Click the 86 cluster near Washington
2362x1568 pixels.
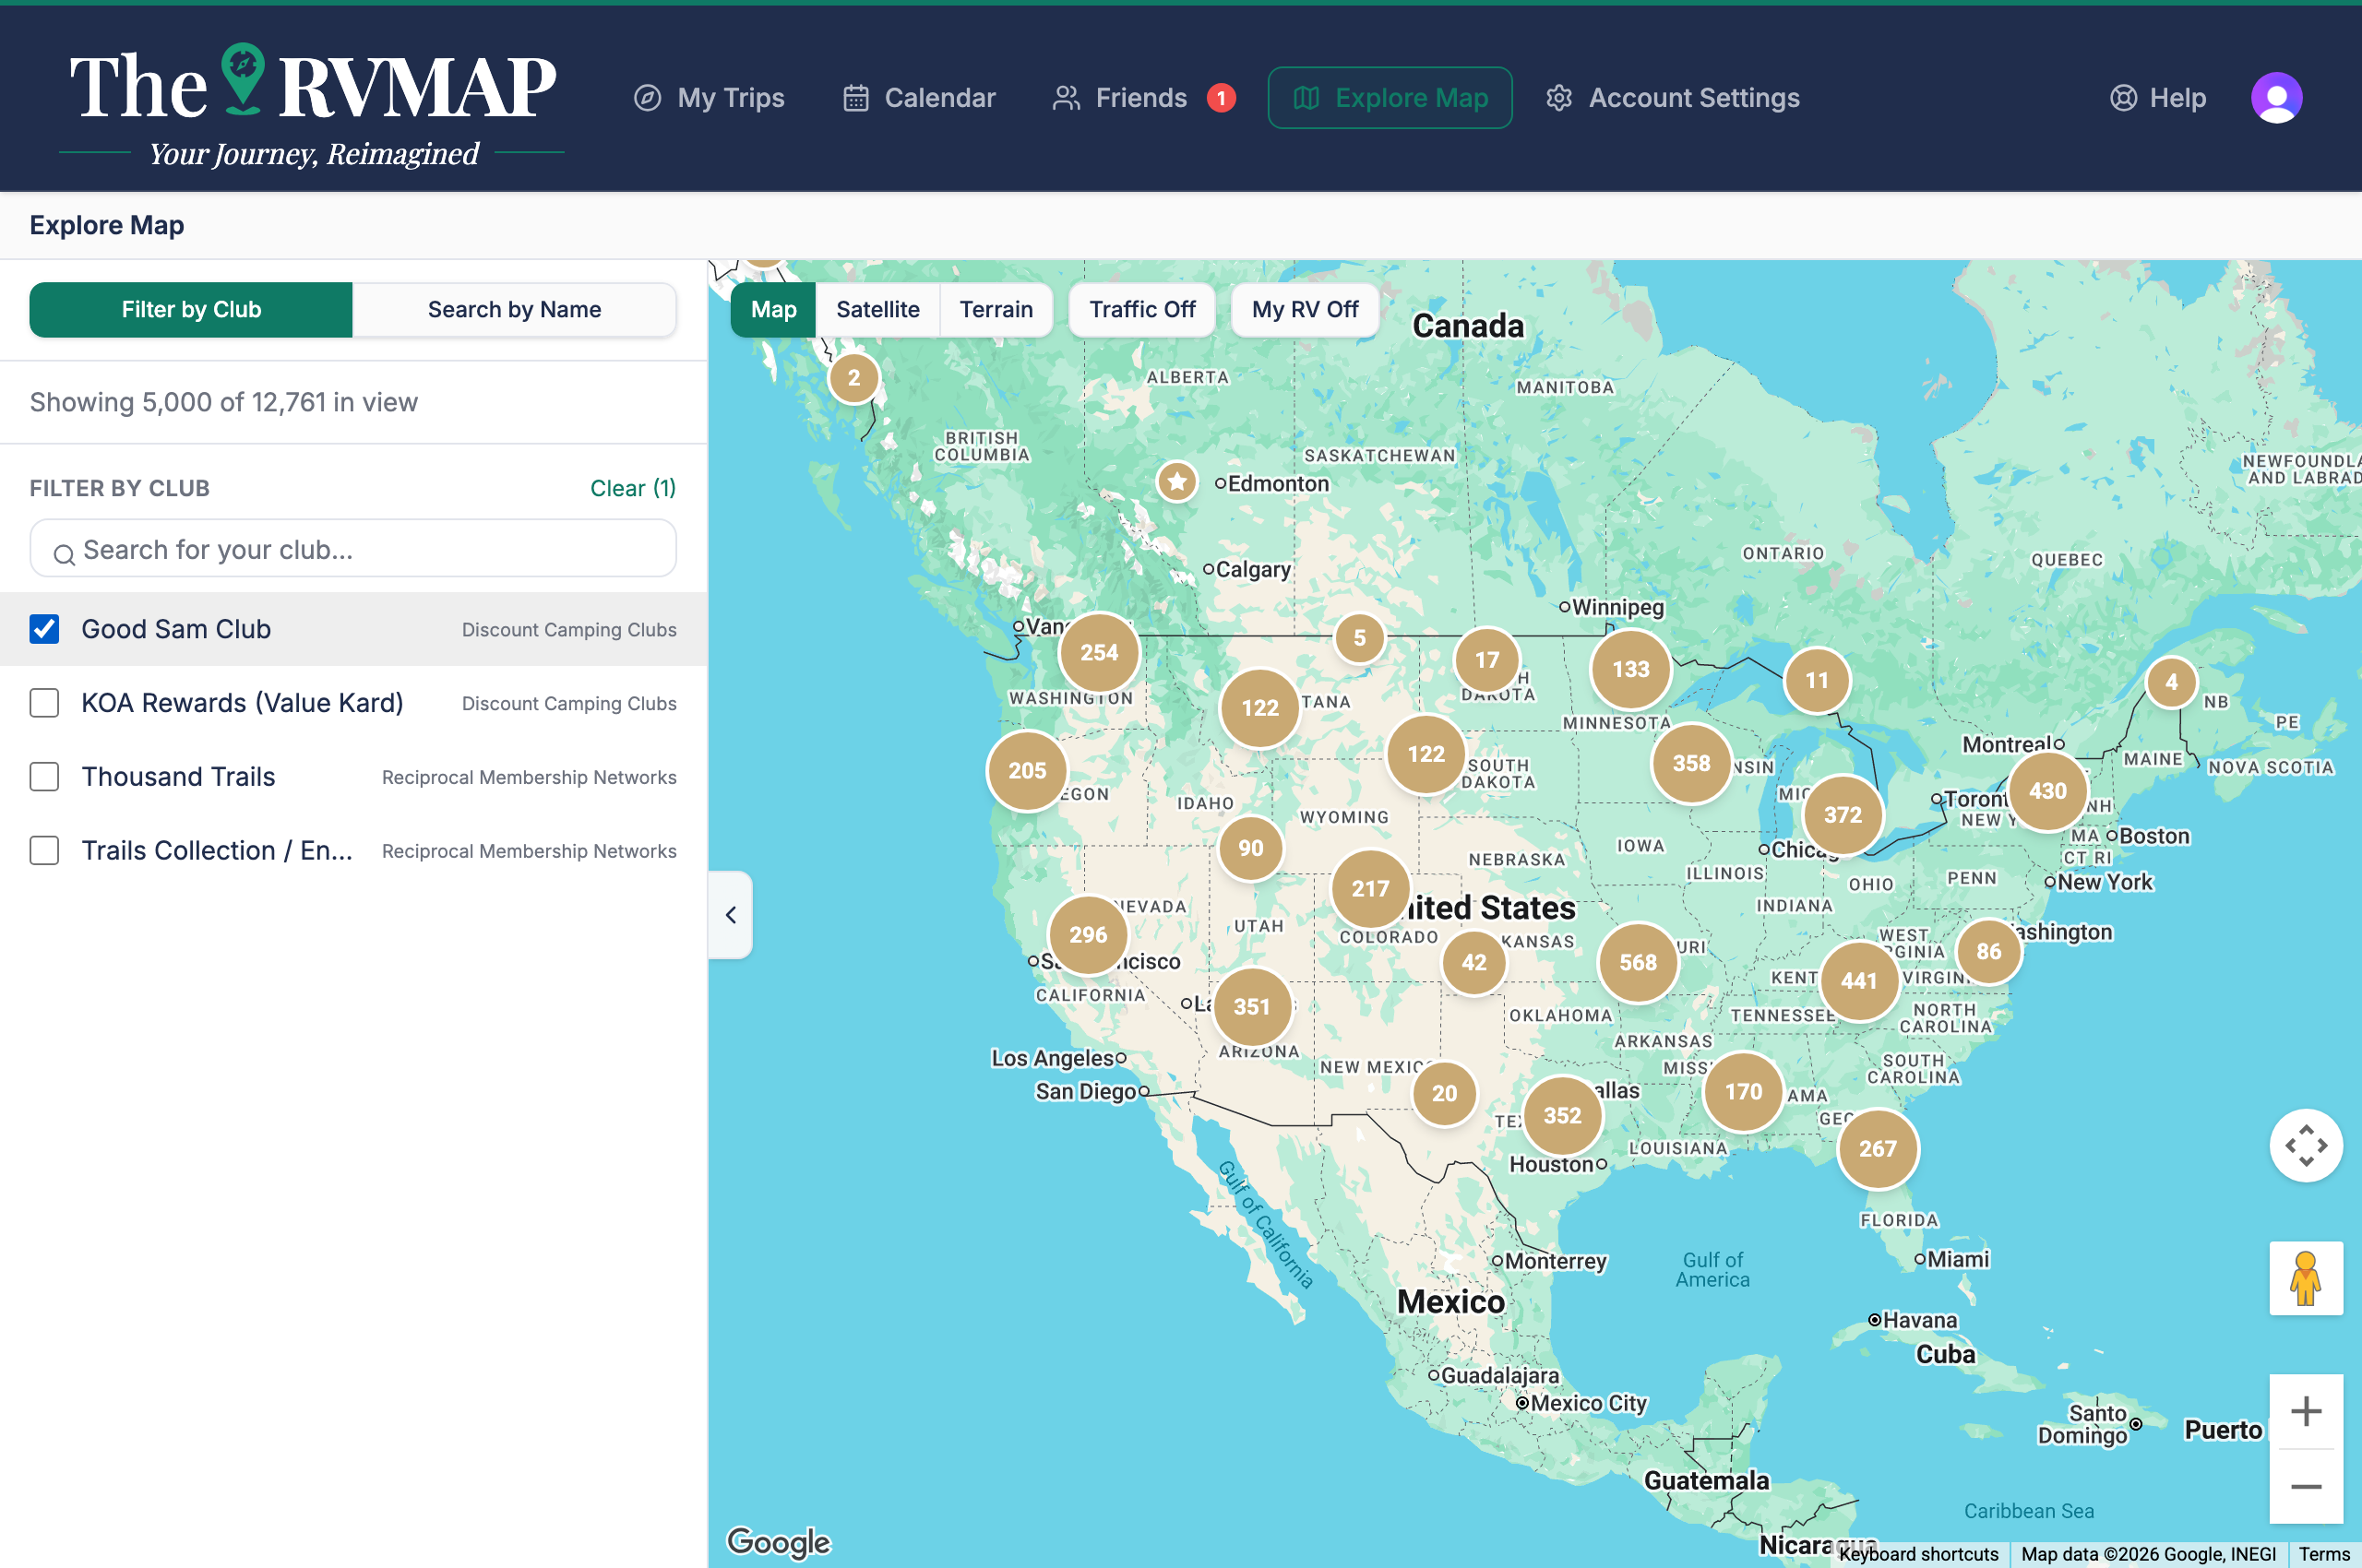[x=1989, y=951]
